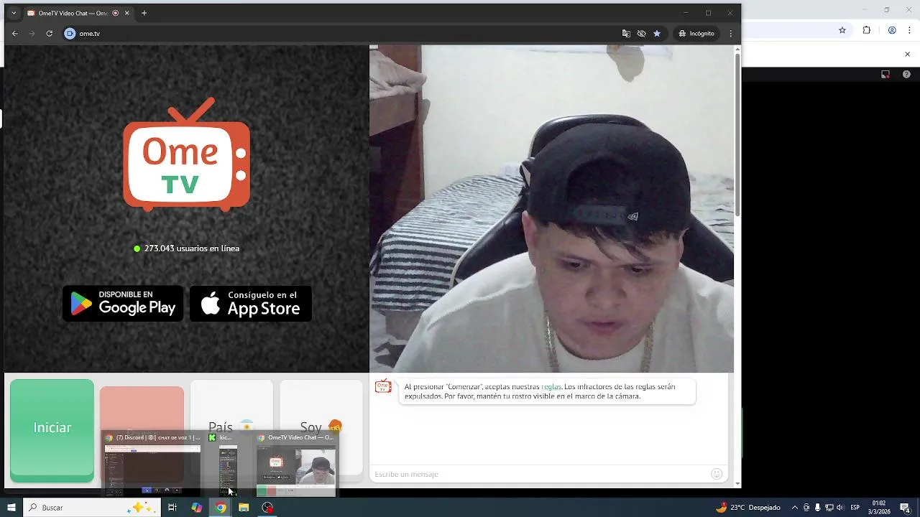Open profile icon in background Chrome window
The width and height of the screenshot is (920, 517).
892,30
